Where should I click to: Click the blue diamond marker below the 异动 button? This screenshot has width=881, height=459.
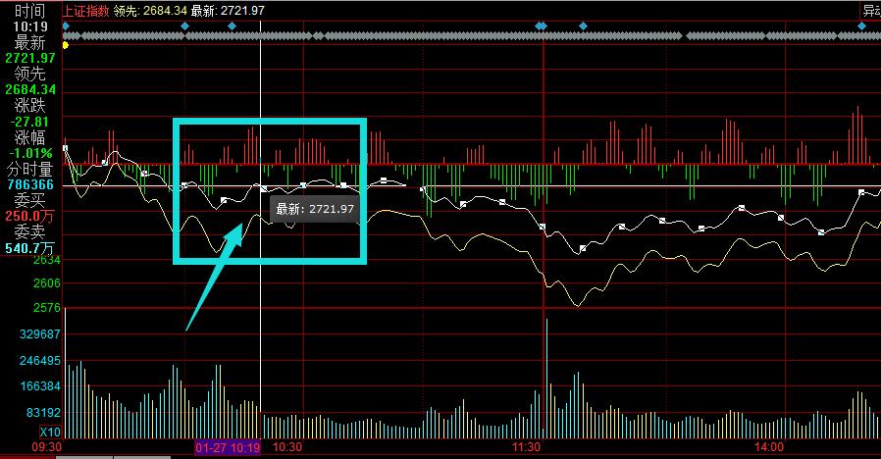862,25
